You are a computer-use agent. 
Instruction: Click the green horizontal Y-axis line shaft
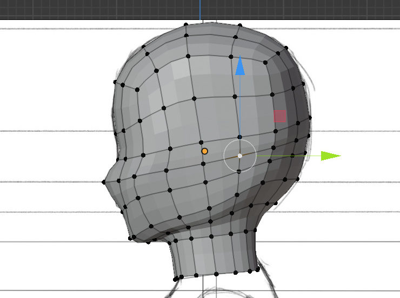coord(286,156)
